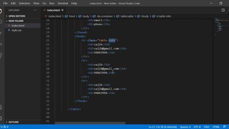Click the </table> tag on line 38
229x129 pixels.
(x=74, y=109)
